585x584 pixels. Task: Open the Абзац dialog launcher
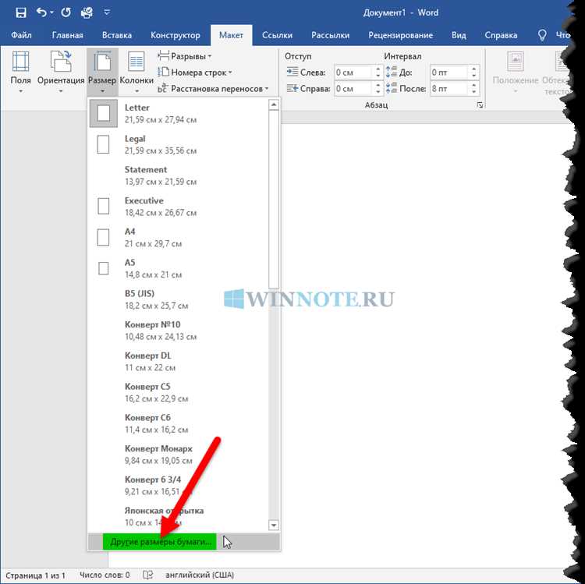click(480, 105)
